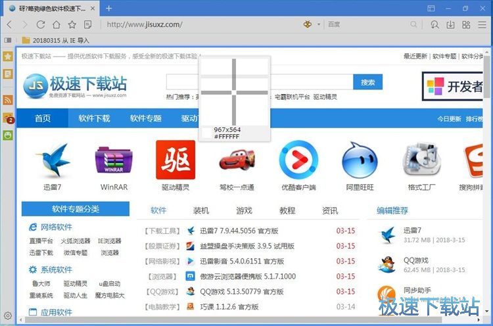Open the downloads icon in toolbar
Screen dimensions: 493x326
450,24
